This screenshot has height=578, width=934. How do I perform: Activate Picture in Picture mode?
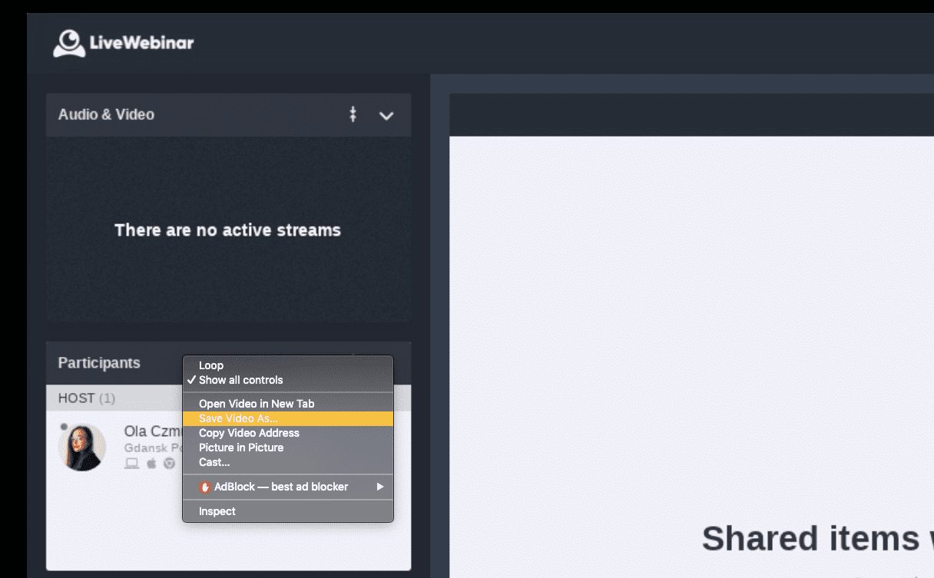[x=241, y=448]
